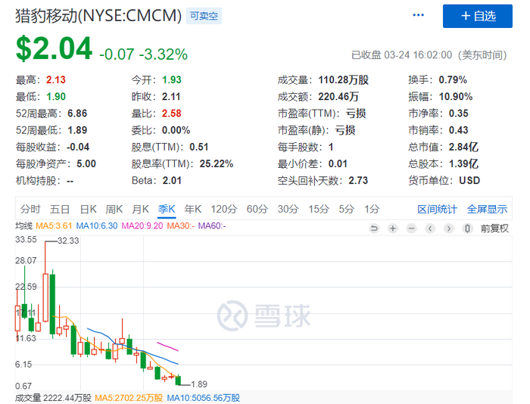Click the $2.04 current price

point(54,48)
